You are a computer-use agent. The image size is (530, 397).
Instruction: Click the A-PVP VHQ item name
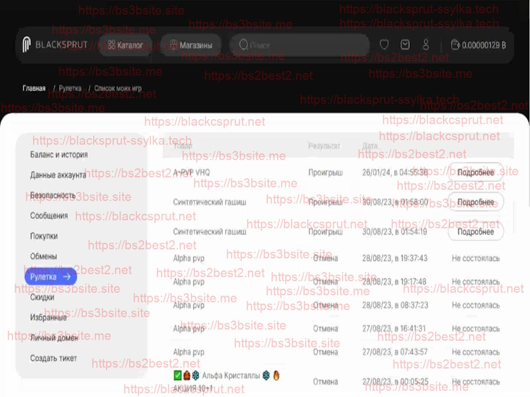tap(192, 172)
